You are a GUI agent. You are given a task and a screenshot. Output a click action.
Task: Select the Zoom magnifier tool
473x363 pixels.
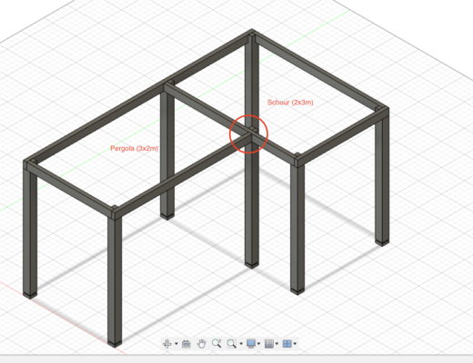[216, 343]
